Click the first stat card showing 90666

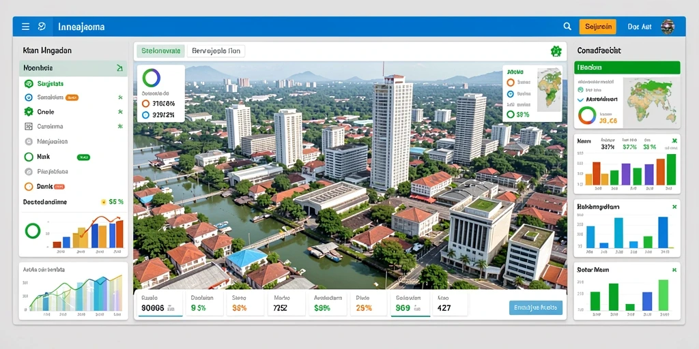coord(160,303)
